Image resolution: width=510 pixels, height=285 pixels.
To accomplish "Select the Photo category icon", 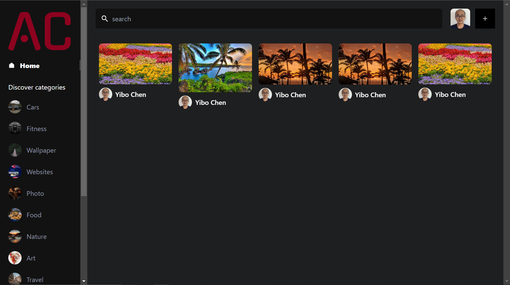I will (x=15, y=193).
